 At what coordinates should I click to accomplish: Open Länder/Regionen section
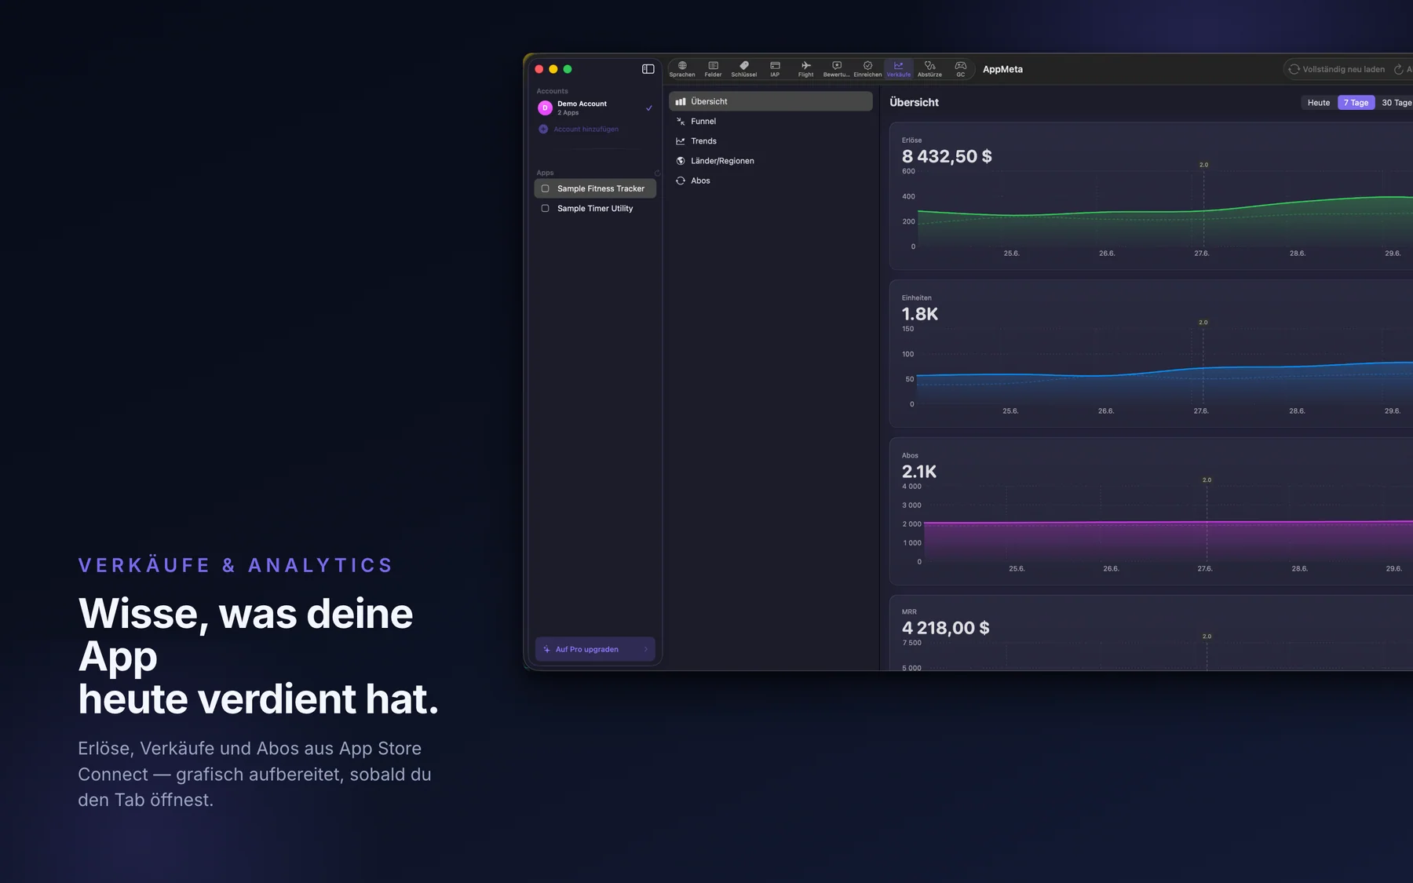coord(771,161)
